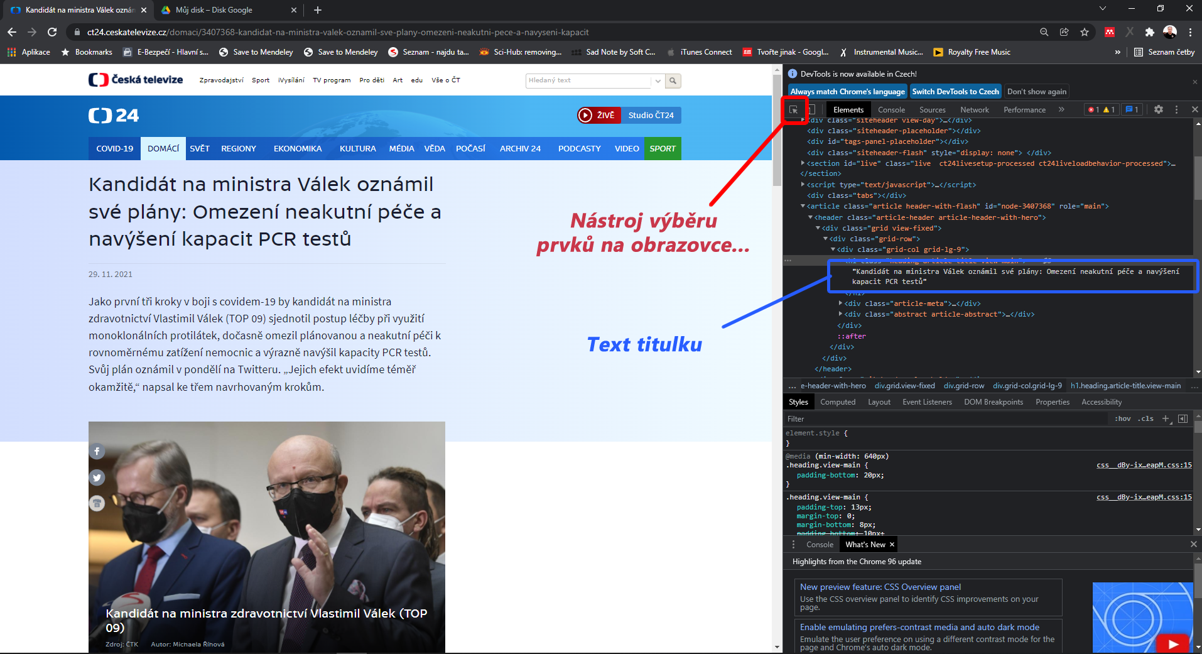Image resolution: width=1202 pixels, height=654 pixels.
Task: Open New preview feature: CSS Overview panel link
Action: 880,587
